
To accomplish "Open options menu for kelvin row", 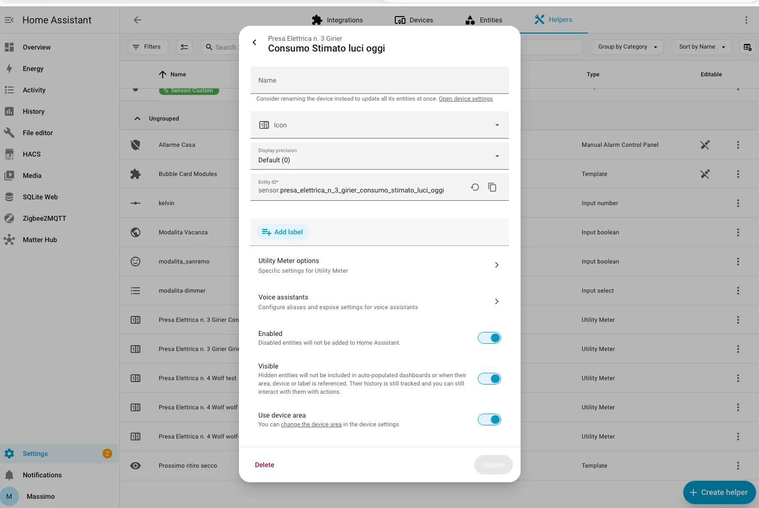I will pyautogui.click(x=738, y=203).
